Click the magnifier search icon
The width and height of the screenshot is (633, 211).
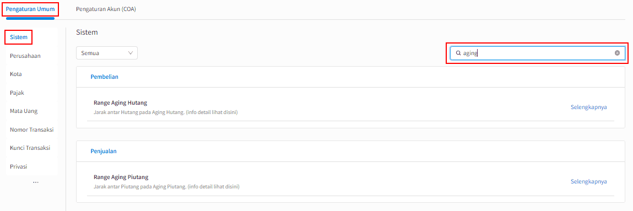458,53
